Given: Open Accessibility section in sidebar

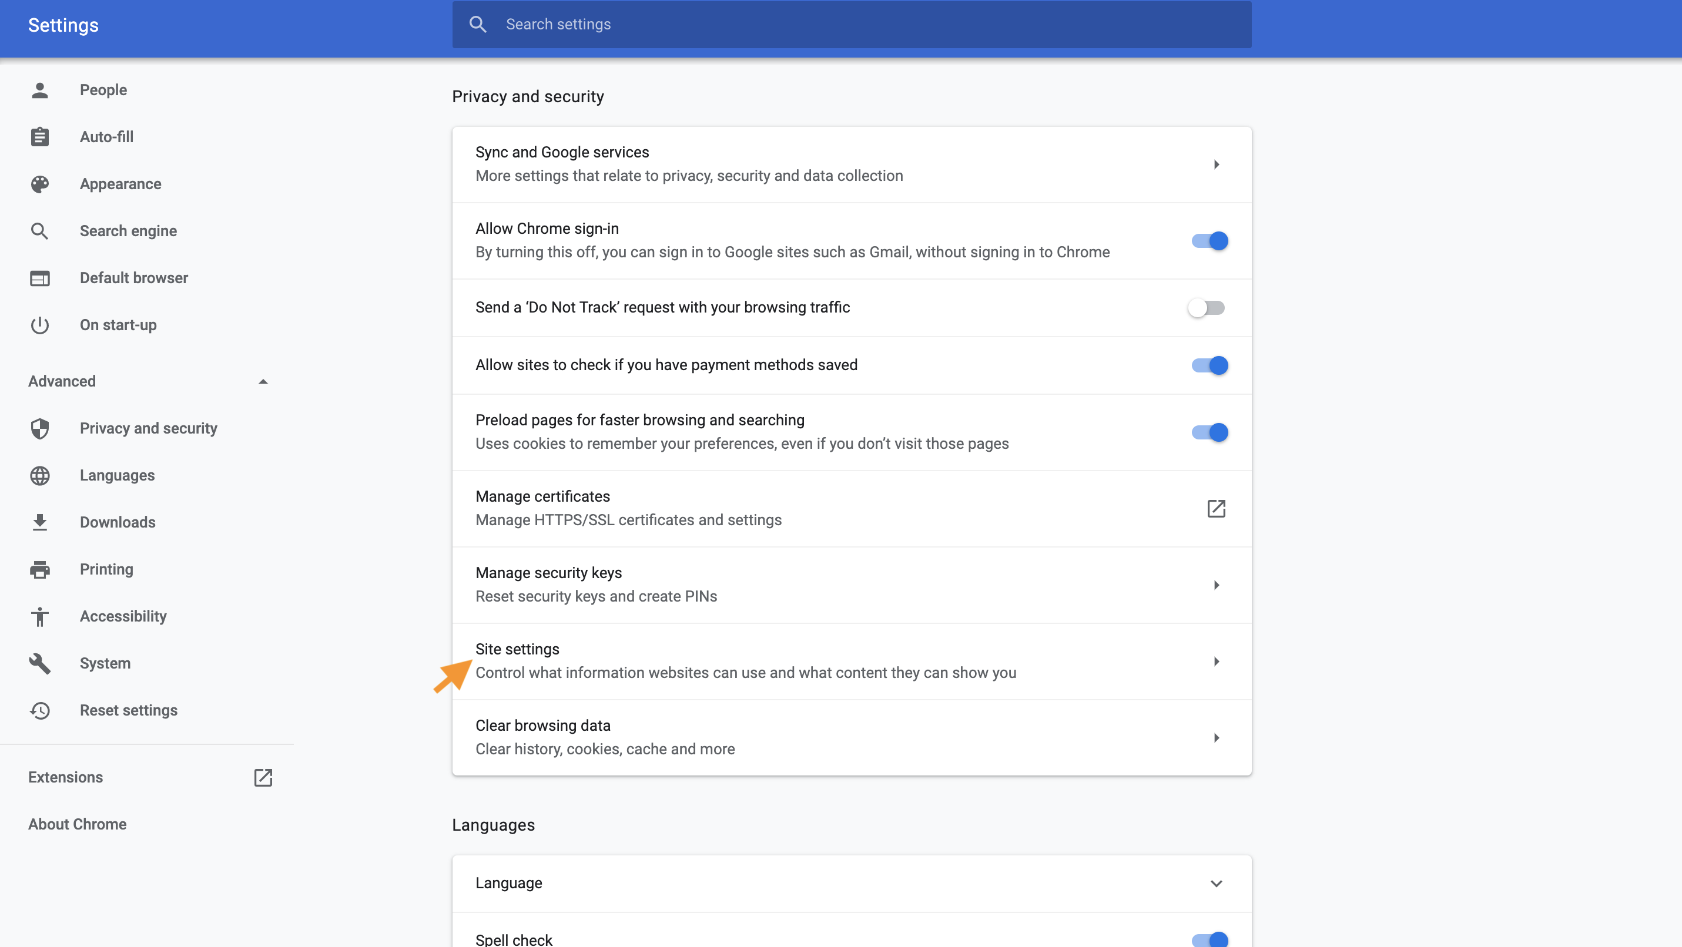Looking at the screenshot, I should pyautogui.click(x=123, y=616).
